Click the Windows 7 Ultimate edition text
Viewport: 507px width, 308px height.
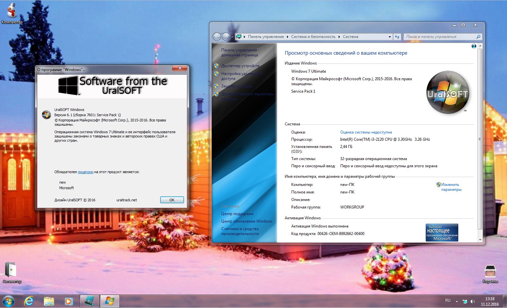tap(309, 71)
